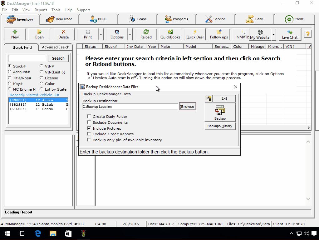The image size is (319, 240).
Task: Open Backups History
Action: click(220, 126)
